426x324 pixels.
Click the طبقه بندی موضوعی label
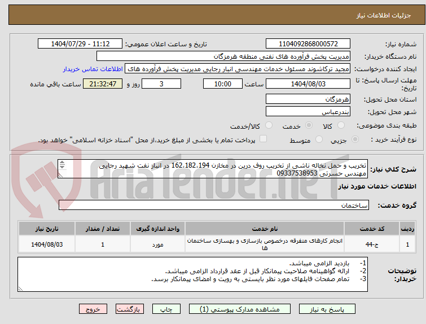pos(386,125)
